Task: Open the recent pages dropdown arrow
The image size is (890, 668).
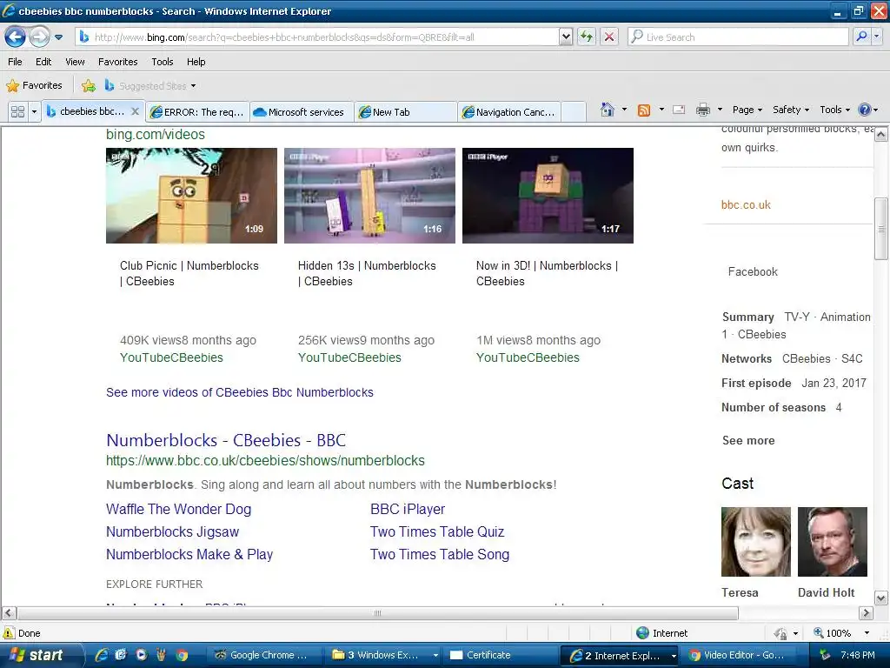Action: click(58, 37)
